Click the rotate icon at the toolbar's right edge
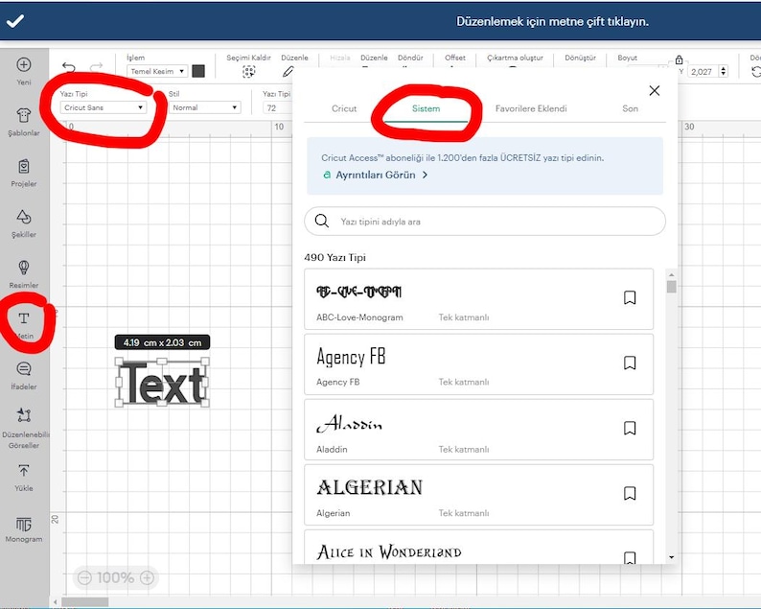The image size is (761, 609). [755, 72]
